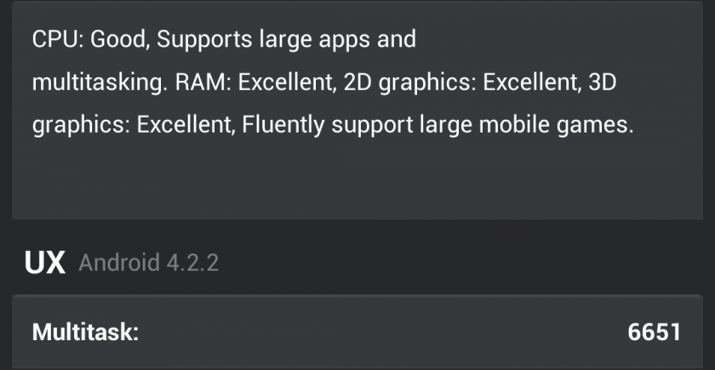Open the Multitask score row
The width and height of the screenshot is (715, 370).
pyautogui.click(x=357, y=332)
